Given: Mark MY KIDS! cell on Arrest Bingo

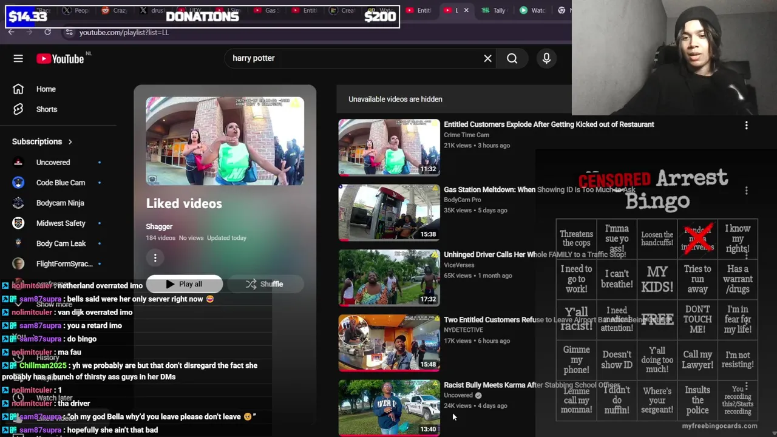Looking at the screenshot, I should [657, 279].
